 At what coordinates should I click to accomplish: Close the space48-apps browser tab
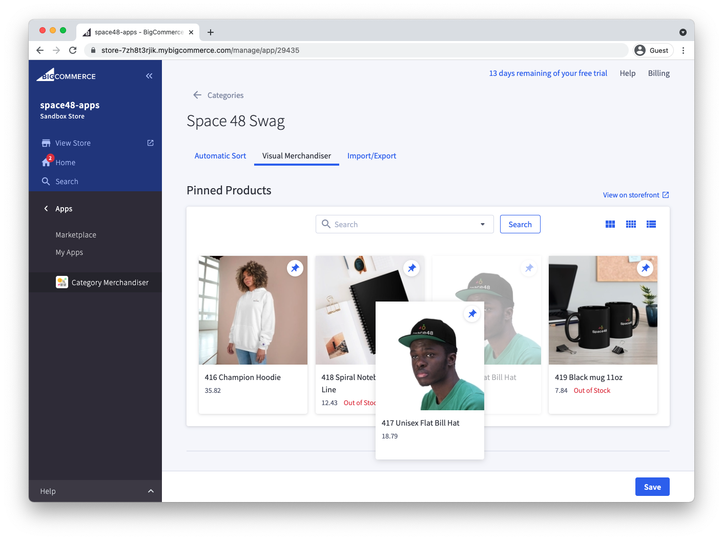[191, 32]
